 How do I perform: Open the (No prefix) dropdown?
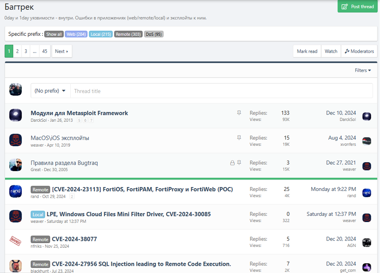[51, 91]
